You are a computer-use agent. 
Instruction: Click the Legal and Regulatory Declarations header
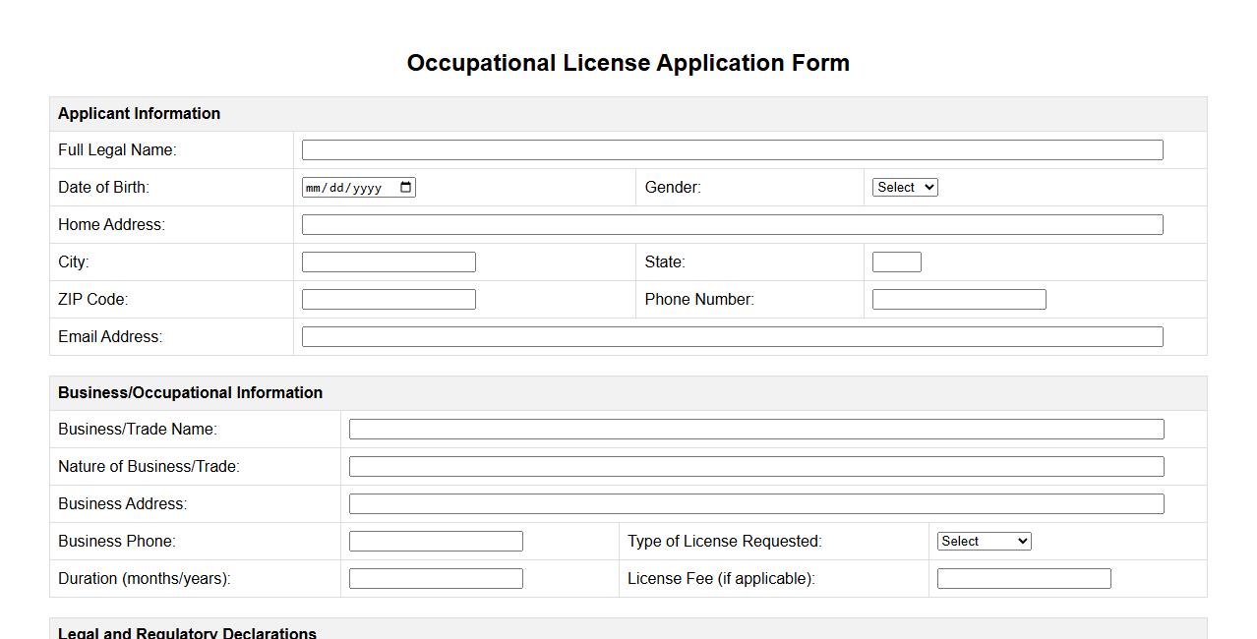click(187, 632)
